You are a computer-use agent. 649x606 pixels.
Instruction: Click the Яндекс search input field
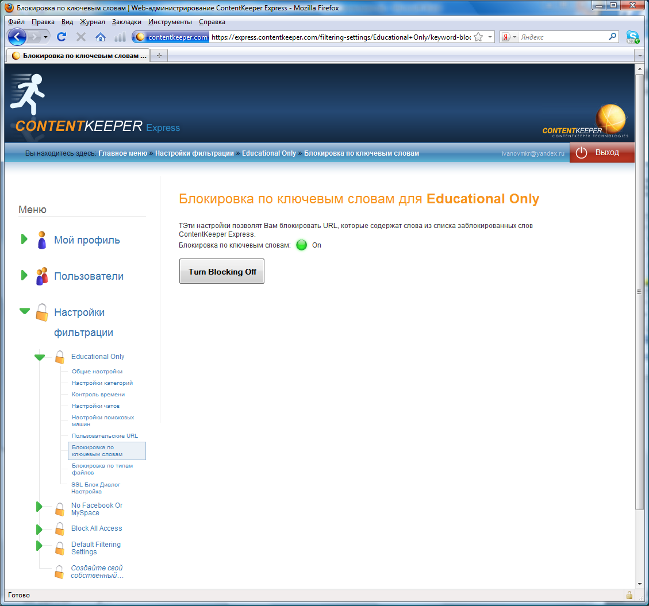[x=563, y=37]
